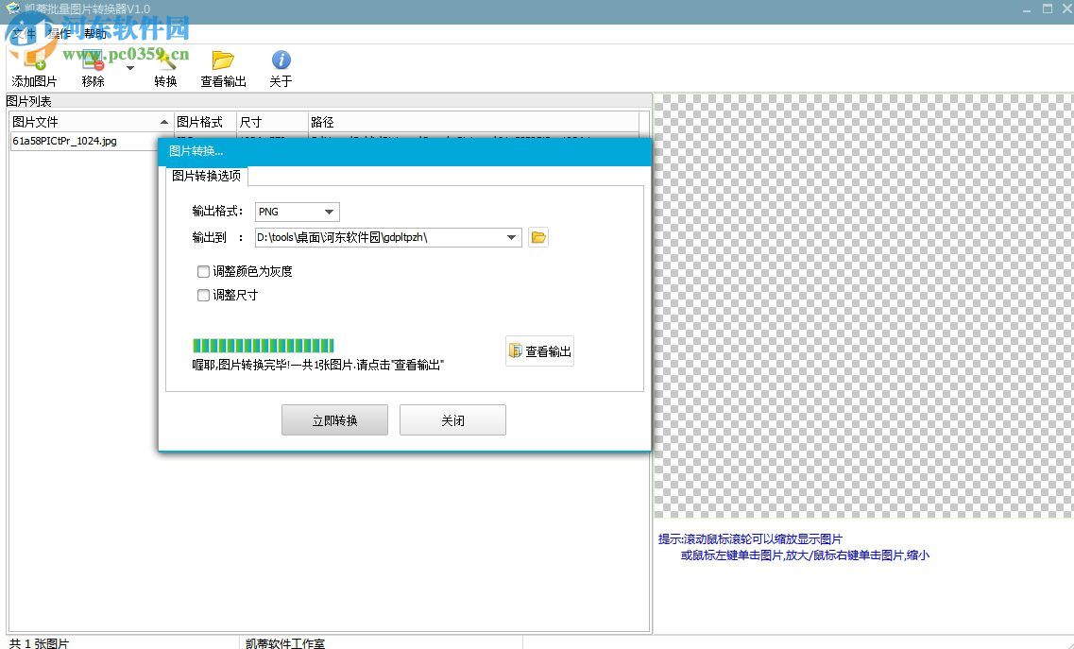Screen dimensions: 1074x649
Task: Maximize the application window
Action: click(1048, 9)
